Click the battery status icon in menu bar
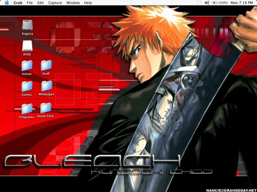The height and width of the screenshot is (192, 257). 215,3
